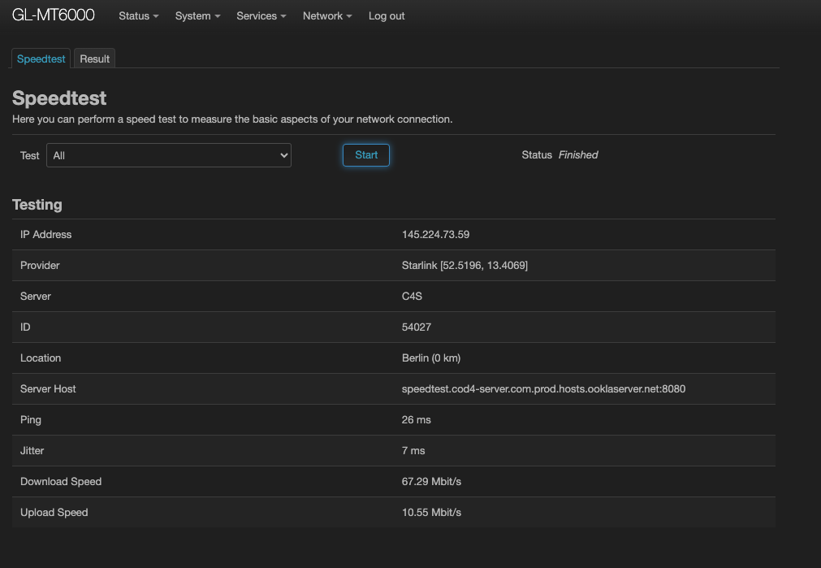The width and height of the screenshot is (821, 568).
Task: Open the Status menu
Action: click(138, 15)
